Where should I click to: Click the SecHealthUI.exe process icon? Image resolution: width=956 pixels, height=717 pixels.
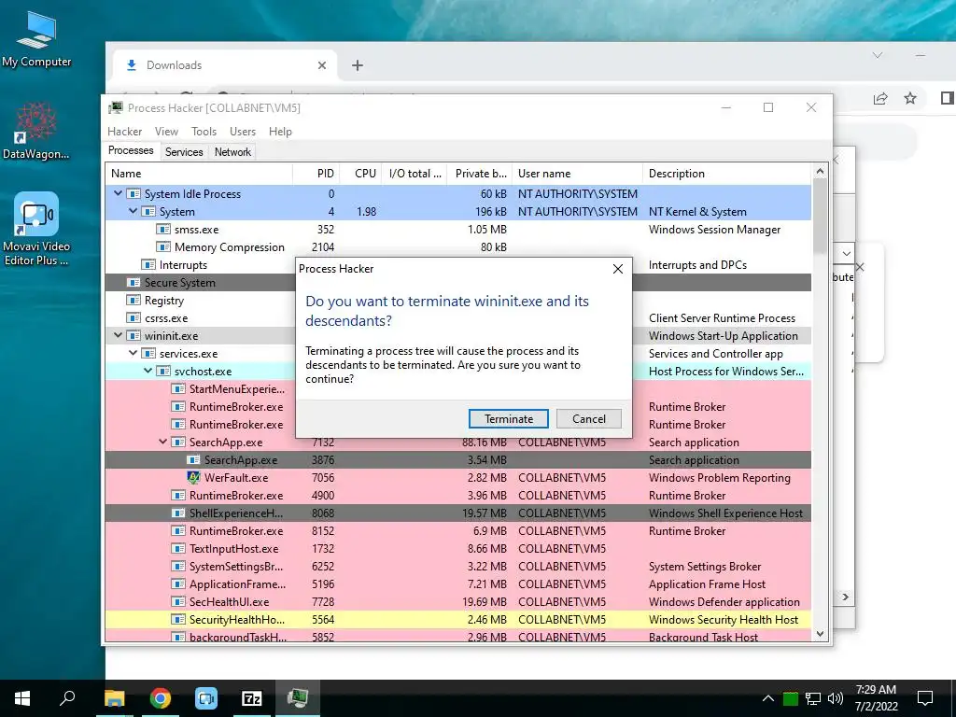pos(178,602)
